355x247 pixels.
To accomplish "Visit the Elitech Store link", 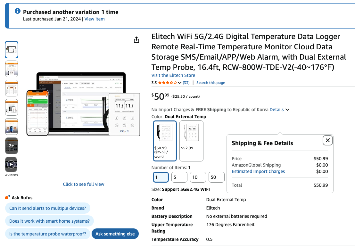I will pos(173,75).
